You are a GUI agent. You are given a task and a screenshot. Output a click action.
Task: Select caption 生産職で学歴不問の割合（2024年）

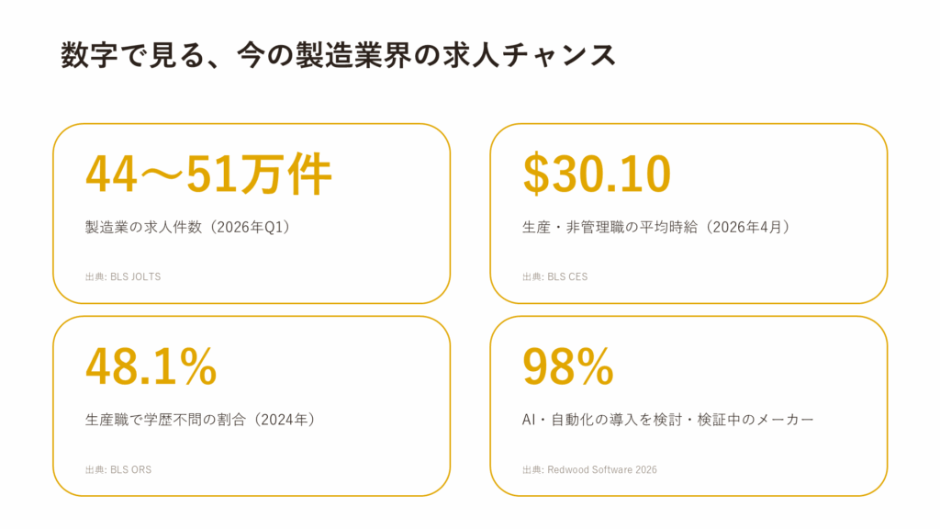[x=200, y=419]
